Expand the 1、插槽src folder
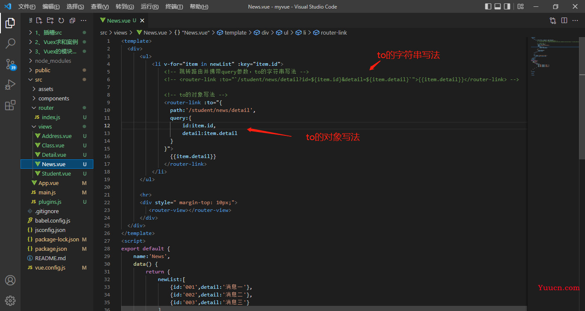This screenshot has width=585, height=311. click(57, 32)
